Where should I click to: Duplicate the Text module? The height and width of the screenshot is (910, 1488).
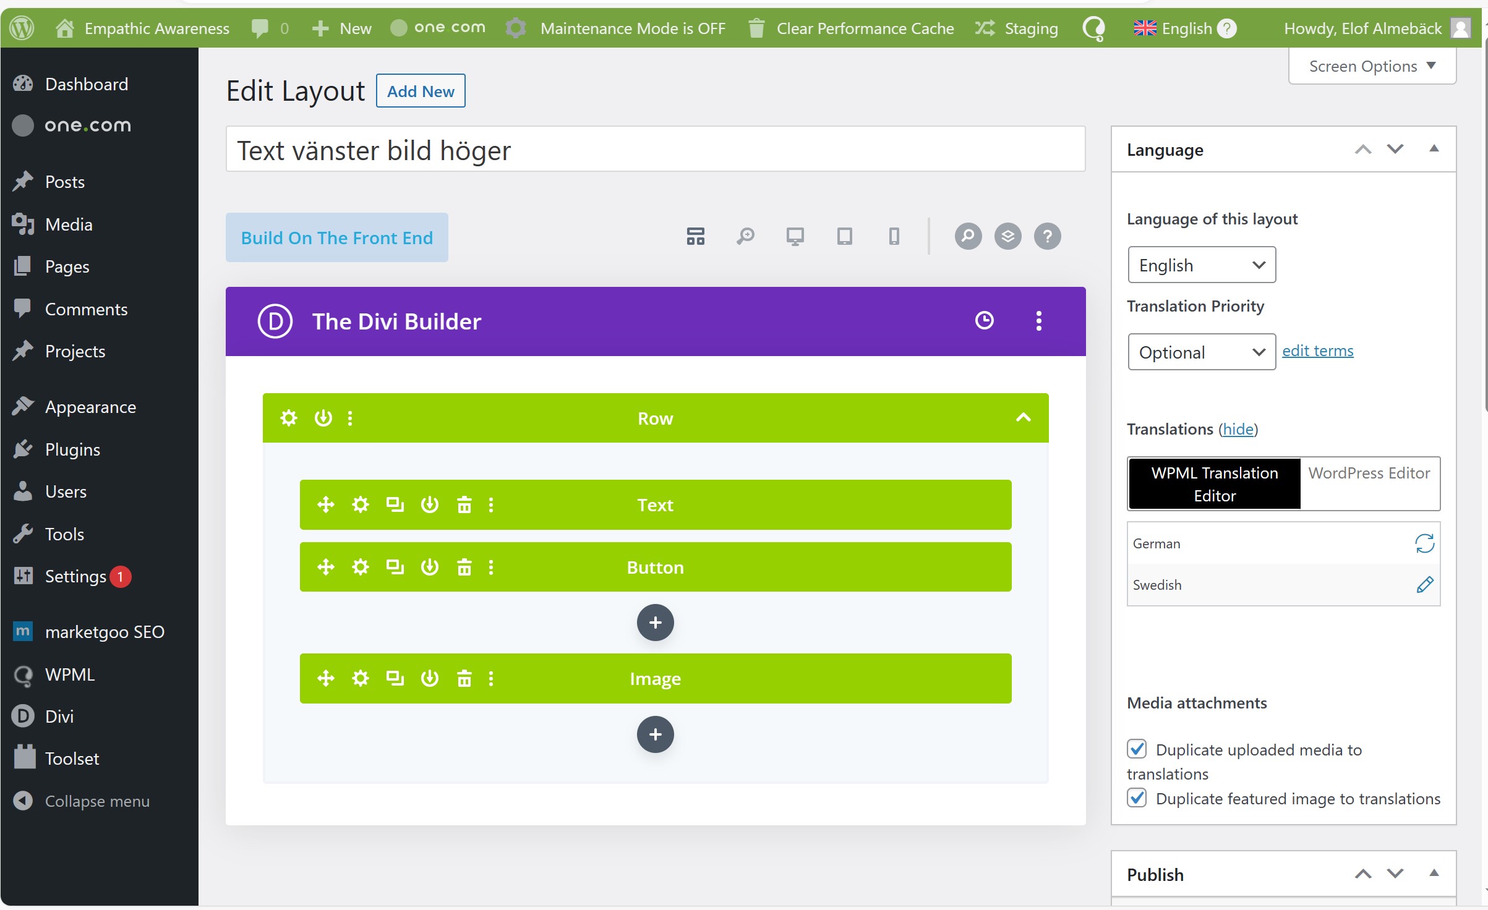[x=395, y=504]
